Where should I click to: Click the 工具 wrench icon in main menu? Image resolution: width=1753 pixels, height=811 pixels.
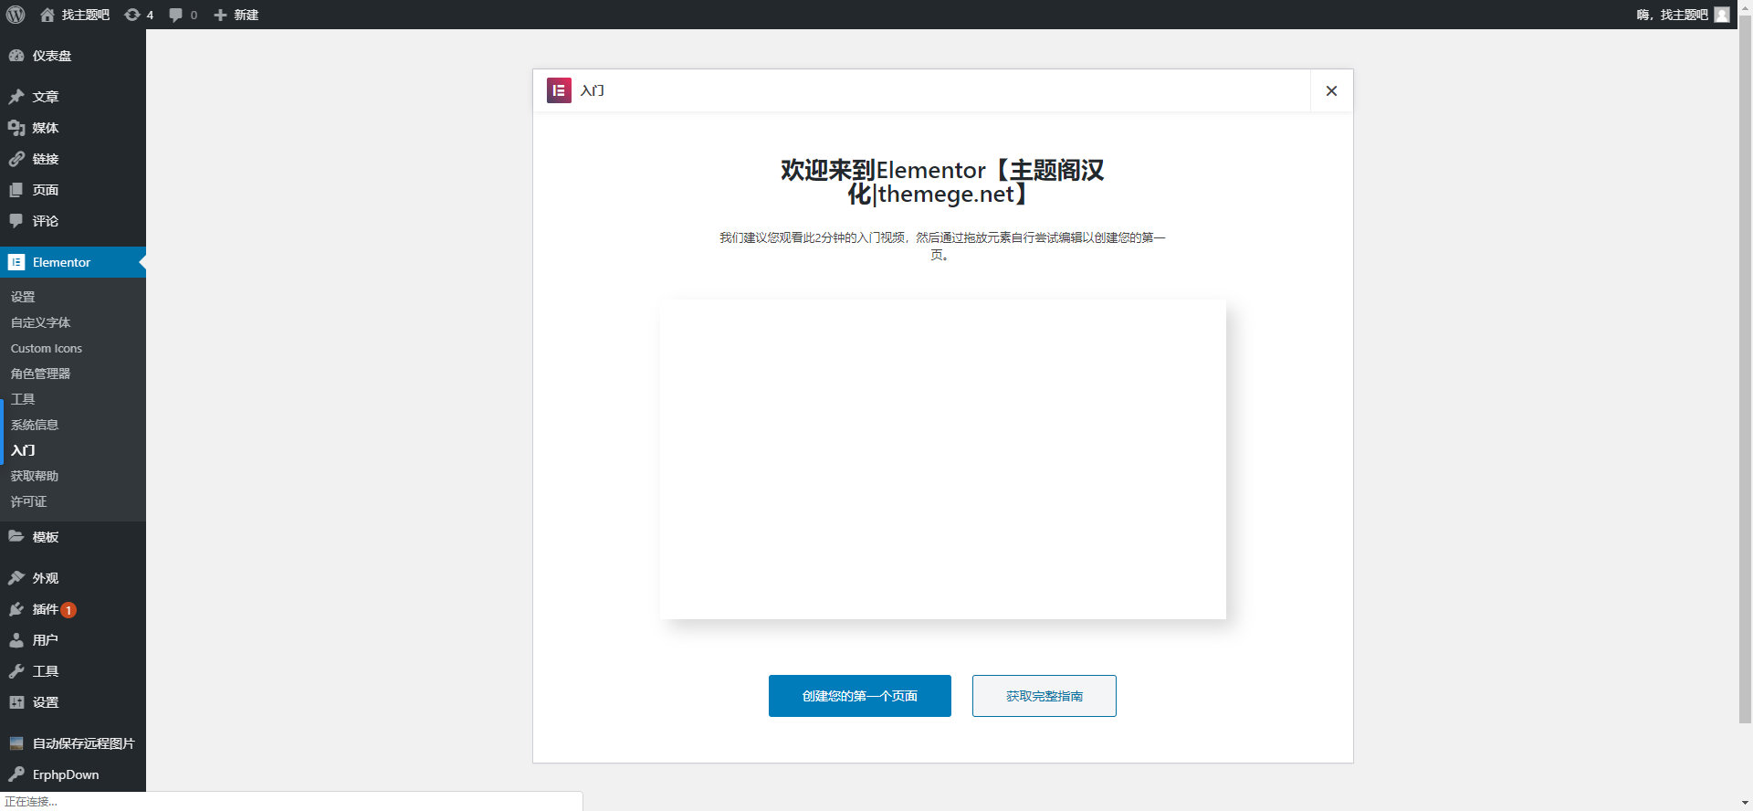tap(16, 671)
